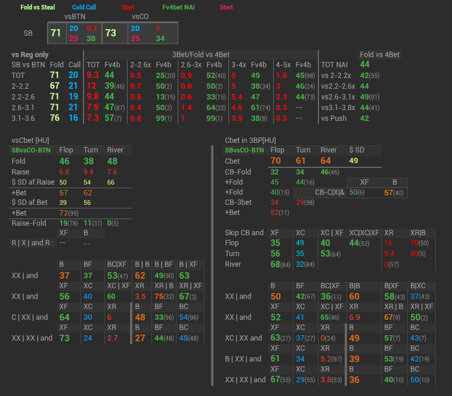
Task: Select the vsCO column header
Action: [140, 17]
